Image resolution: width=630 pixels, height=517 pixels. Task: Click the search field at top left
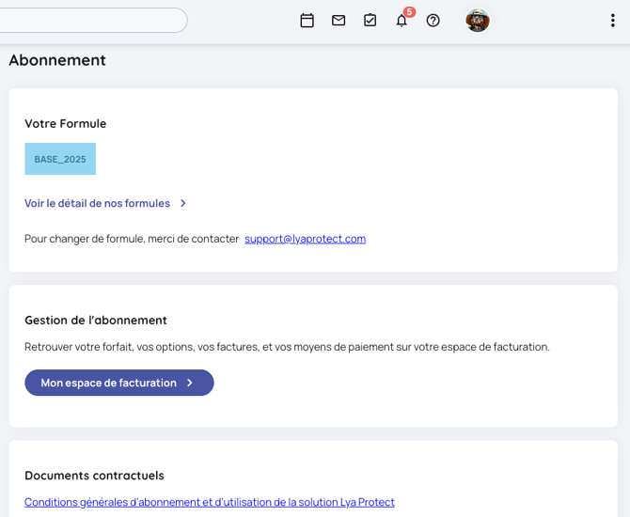92,21
